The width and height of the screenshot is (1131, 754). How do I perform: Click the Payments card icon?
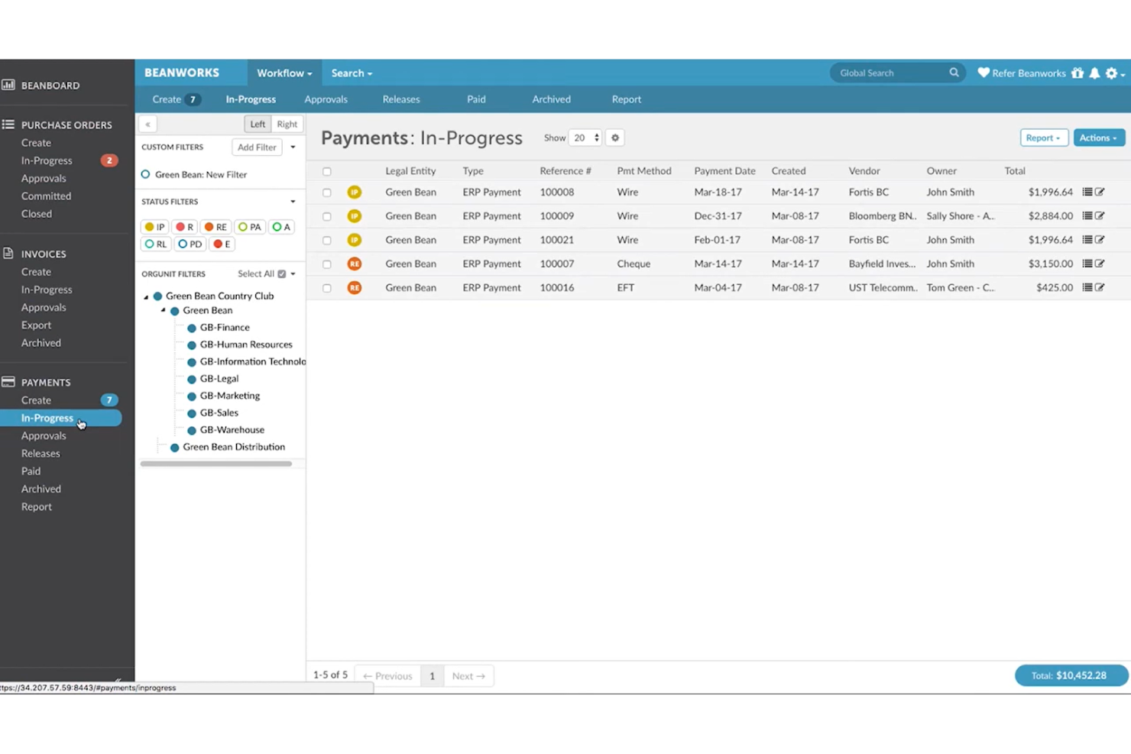click(x=8, y=381)
